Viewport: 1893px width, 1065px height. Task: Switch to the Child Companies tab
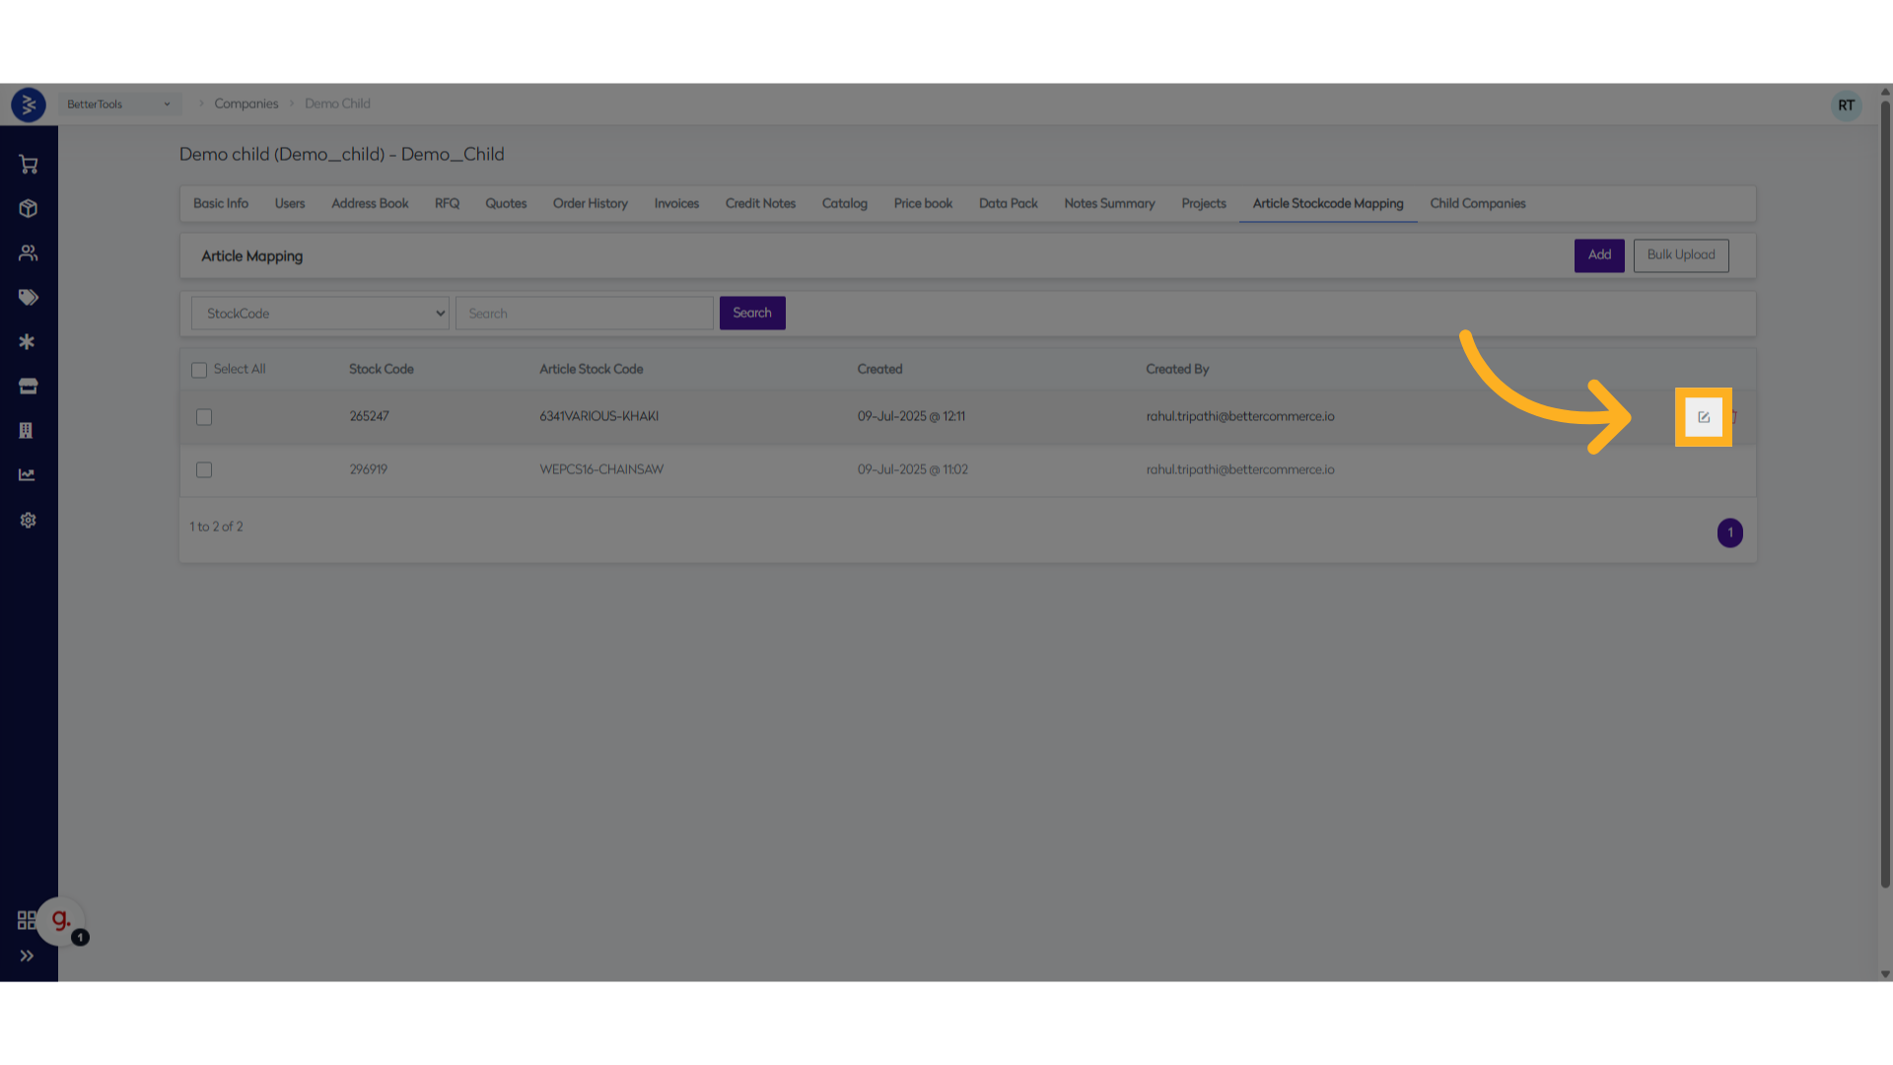tap(1477, 204)
